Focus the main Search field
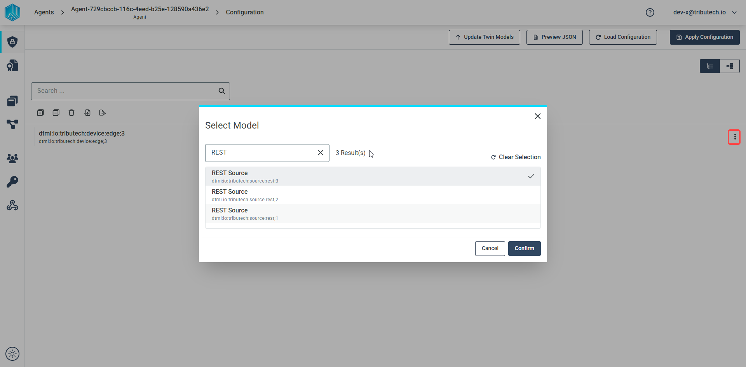Screen dimensions: 746x367 coord(131,91)
